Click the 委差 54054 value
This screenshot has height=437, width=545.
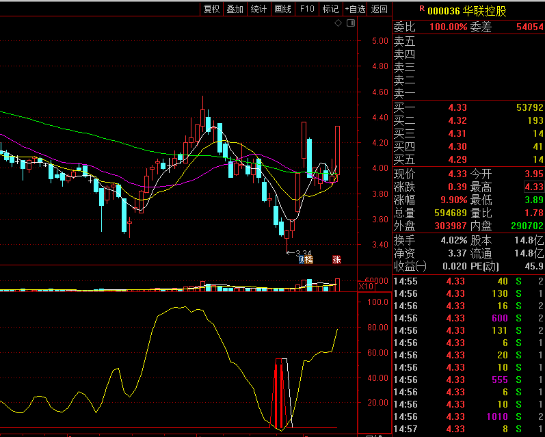pos(530,27)
